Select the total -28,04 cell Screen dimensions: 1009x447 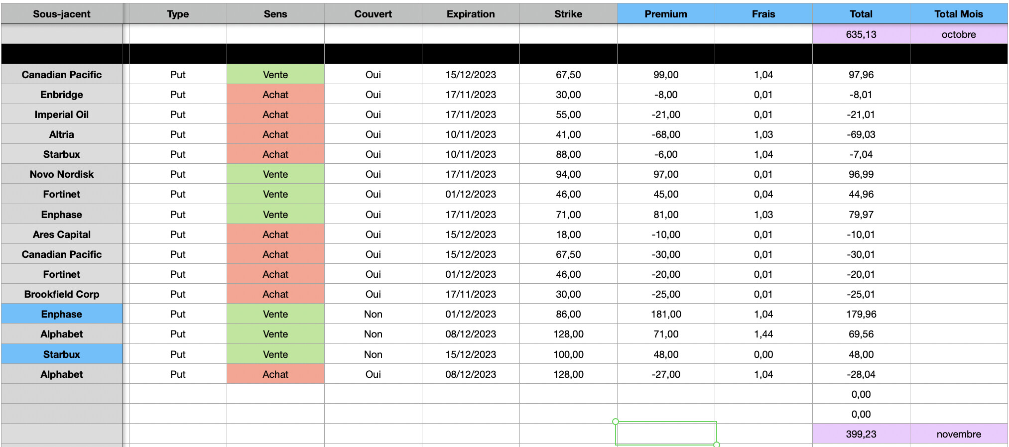coord(861,374)
